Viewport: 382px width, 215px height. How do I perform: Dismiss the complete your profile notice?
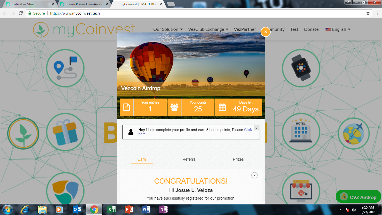pyautogui.click(x=256, y=128)
